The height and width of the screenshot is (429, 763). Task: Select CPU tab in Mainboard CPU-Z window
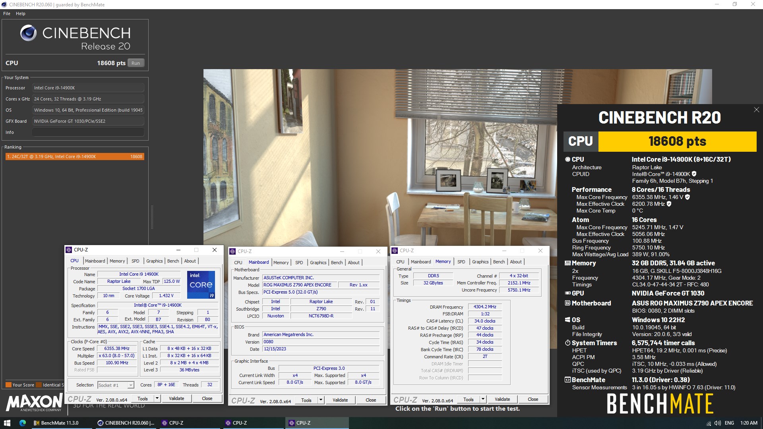click(238, 263)
